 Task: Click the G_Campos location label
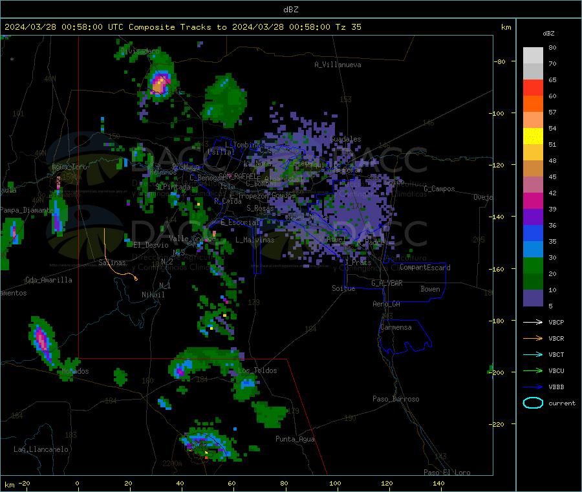tap(439, 189)
